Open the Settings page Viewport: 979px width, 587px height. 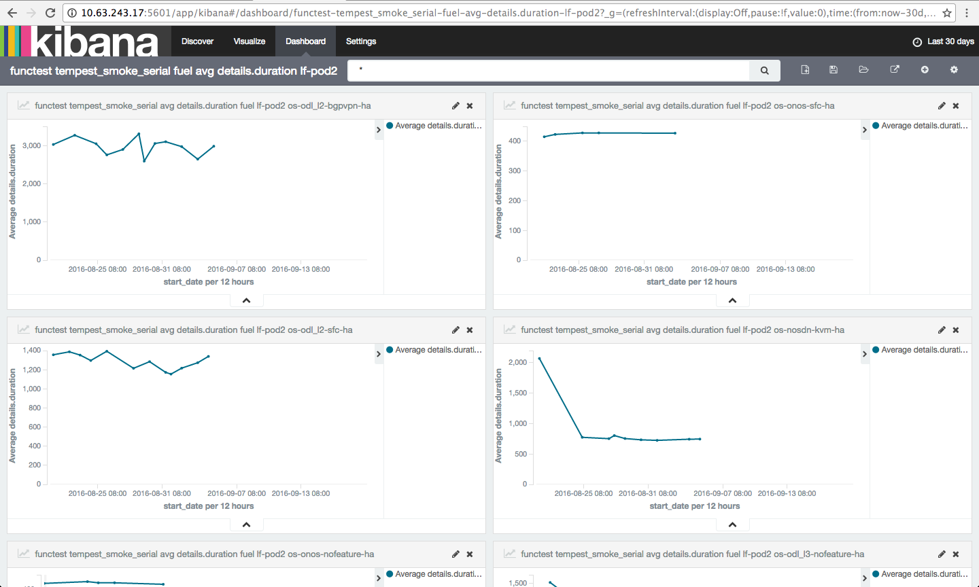(360, 41)
